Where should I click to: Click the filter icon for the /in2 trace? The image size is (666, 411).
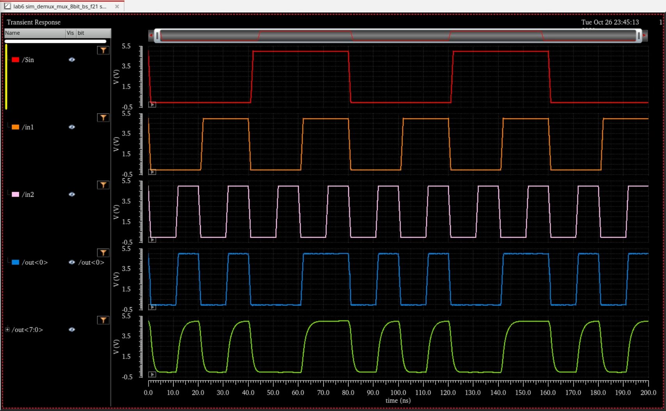103,185
